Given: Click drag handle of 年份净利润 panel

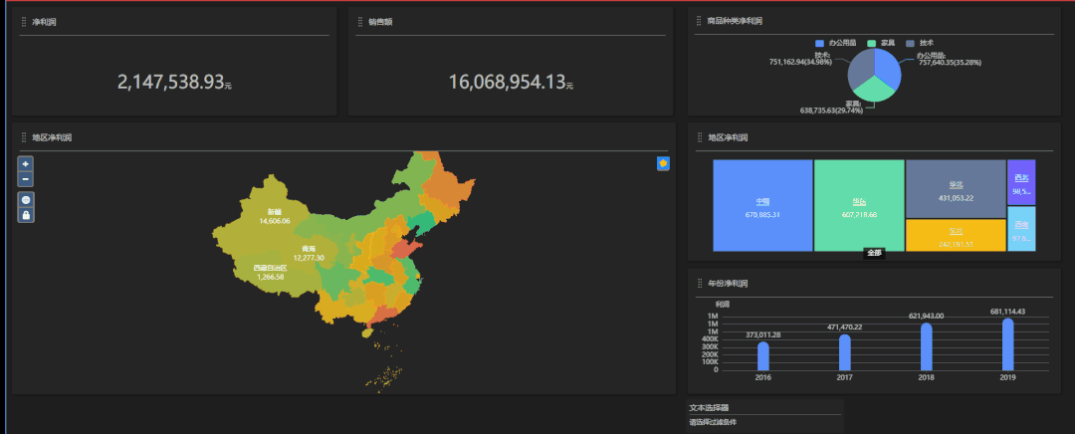Looking at the screenshot, I should [699, 284].
